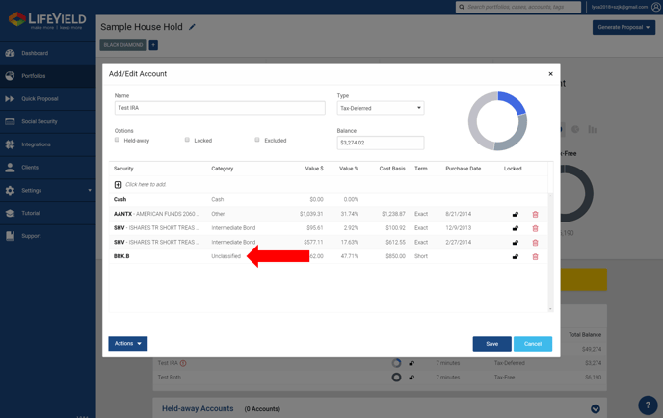The image size is (663, 418).
Task: Open the user account profile icon
Action: 656,7
